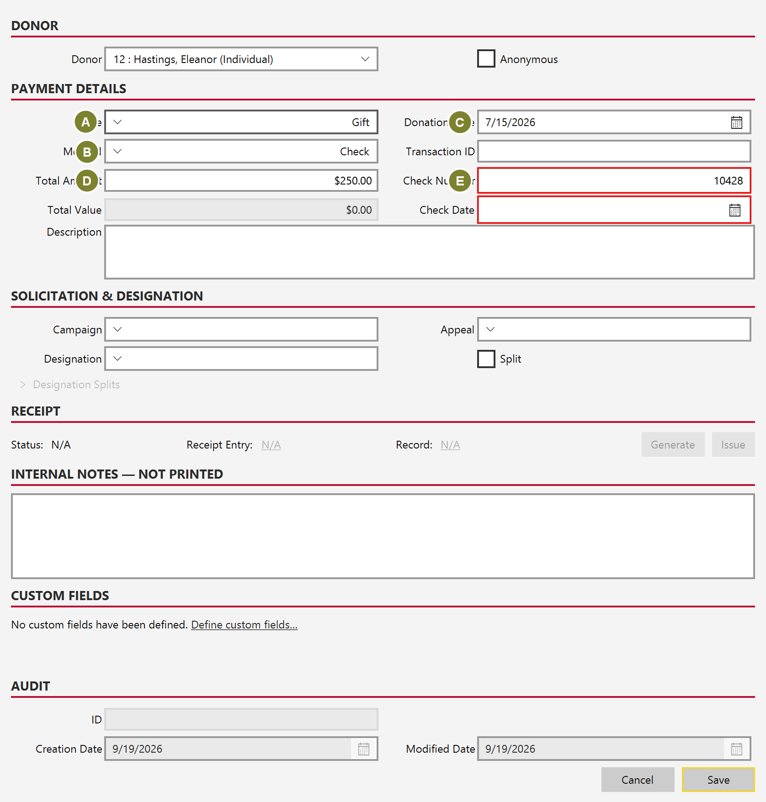Click into the Internal Notes text area
The image size is (766, 802).
tap(383, 536)
